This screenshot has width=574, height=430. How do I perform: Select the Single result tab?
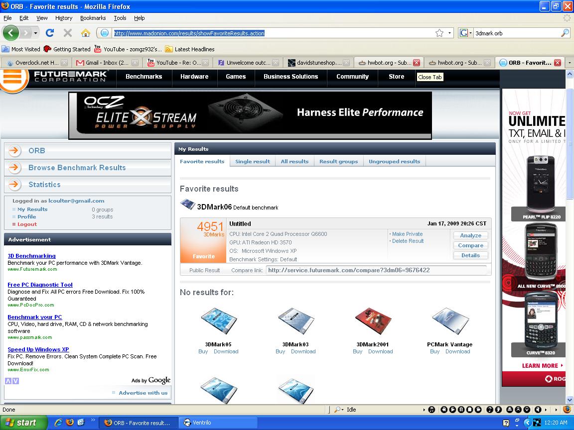pos(253,161)
